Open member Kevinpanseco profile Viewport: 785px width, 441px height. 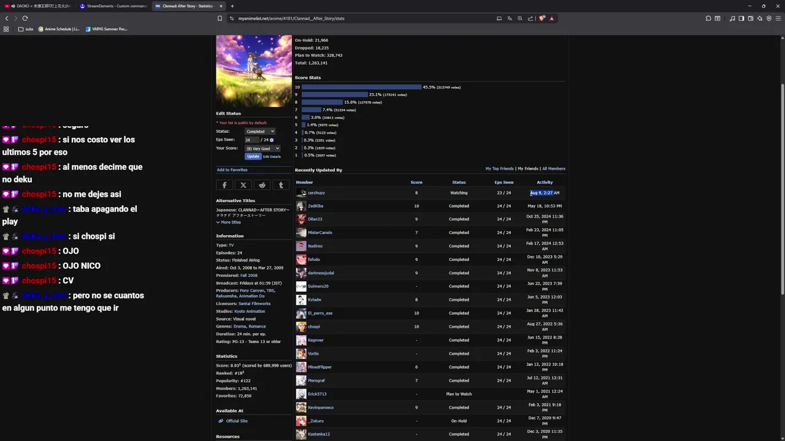[321, 408]
